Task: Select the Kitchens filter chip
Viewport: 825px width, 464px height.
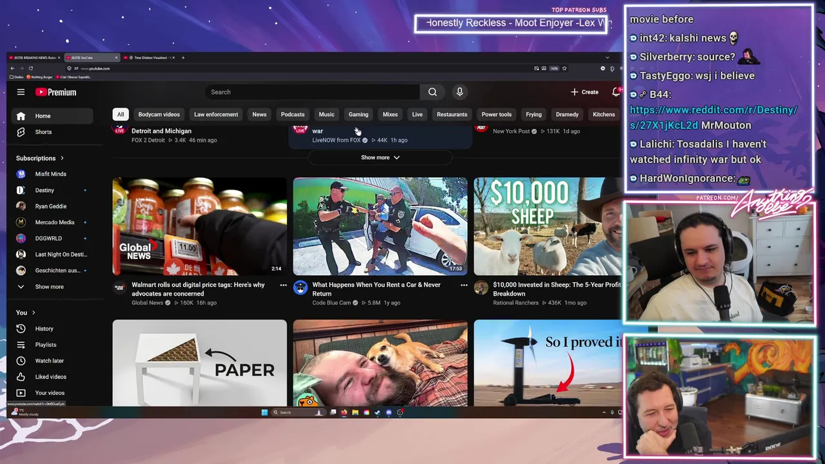Action: (604, 115)
